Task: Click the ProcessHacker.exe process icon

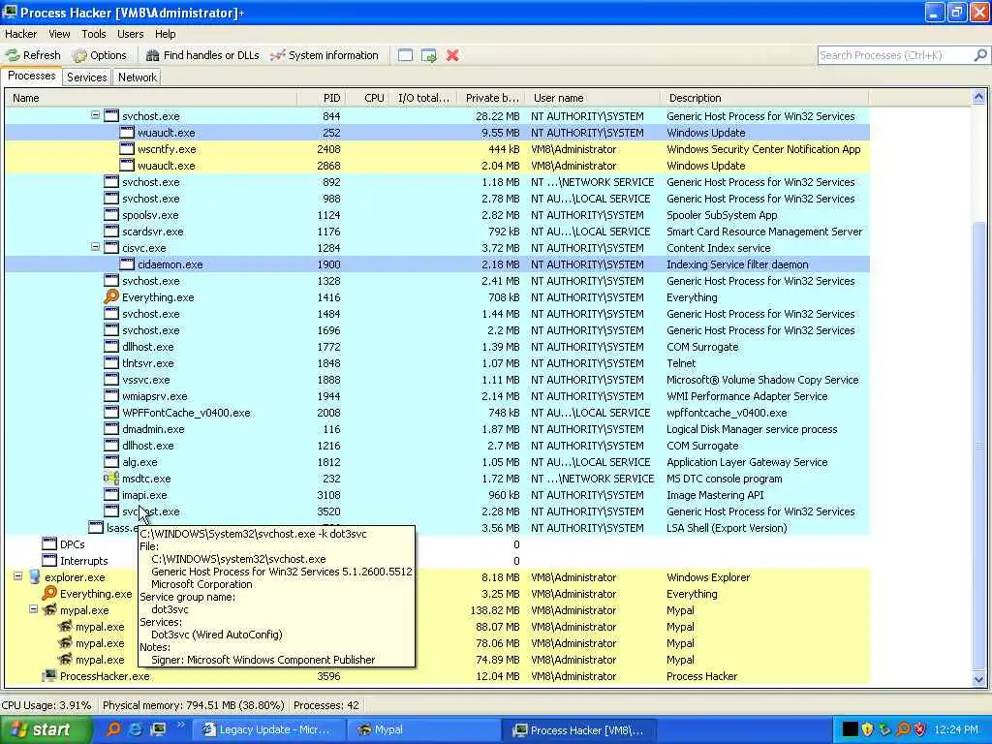Action: (x=49, y=675)
